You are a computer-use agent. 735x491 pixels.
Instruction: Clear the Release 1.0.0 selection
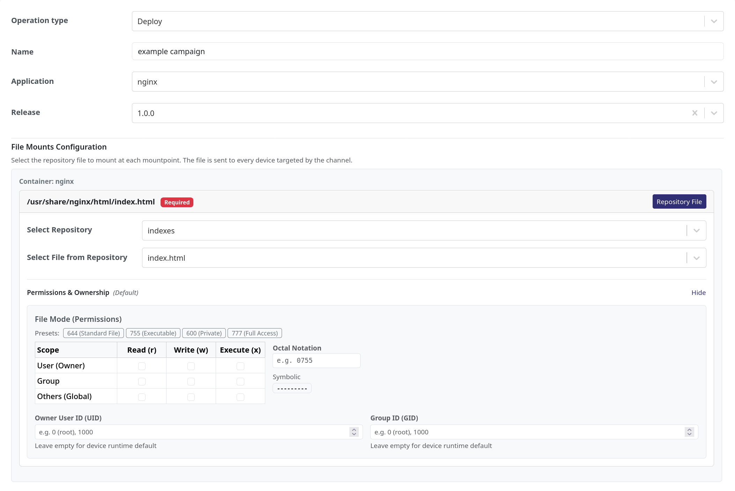(695, 113)
